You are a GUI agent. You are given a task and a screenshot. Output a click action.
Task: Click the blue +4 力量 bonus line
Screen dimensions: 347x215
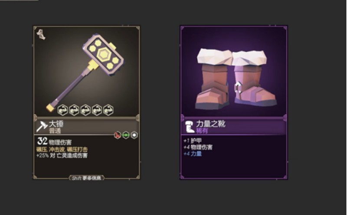click(193, 153)
